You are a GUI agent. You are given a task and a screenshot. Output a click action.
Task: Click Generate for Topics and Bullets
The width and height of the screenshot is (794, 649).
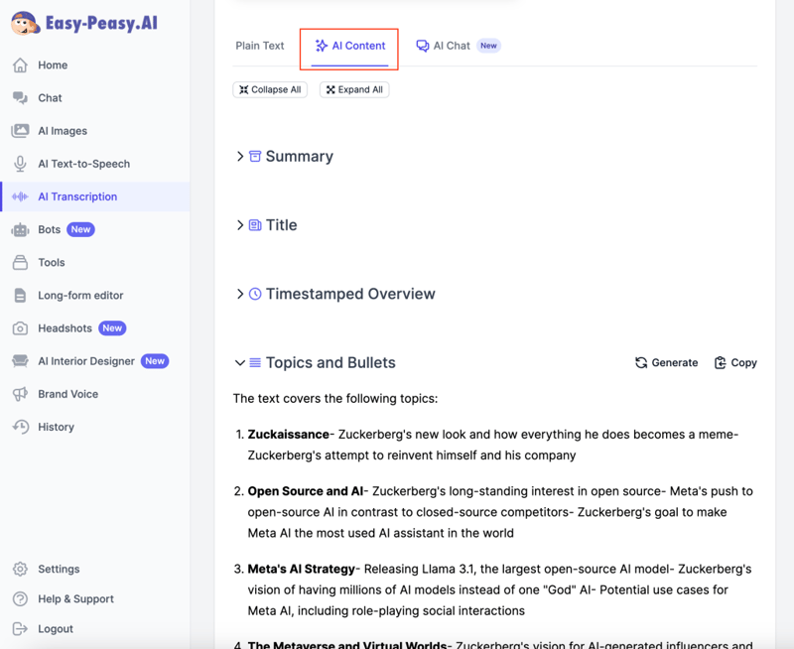coord(666,363)
